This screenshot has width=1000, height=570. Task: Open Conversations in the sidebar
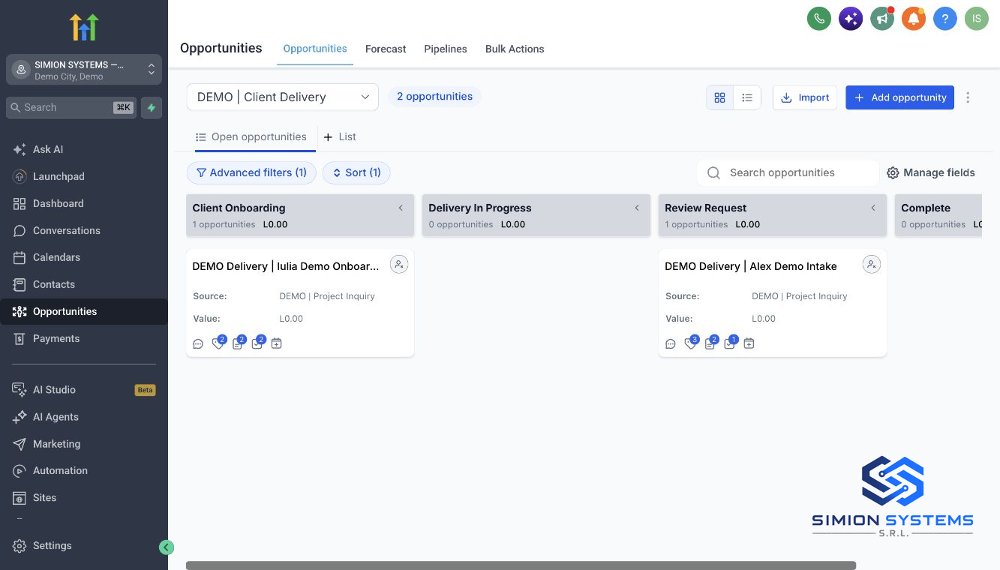coord(84,230)
